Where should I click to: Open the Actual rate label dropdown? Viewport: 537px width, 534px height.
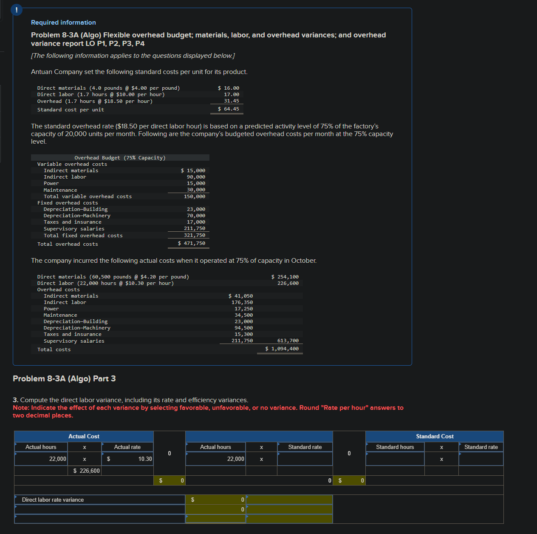tap(127, 447)
